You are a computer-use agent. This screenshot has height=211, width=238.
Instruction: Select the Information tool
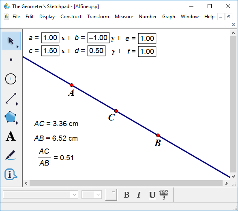[11, 174]
